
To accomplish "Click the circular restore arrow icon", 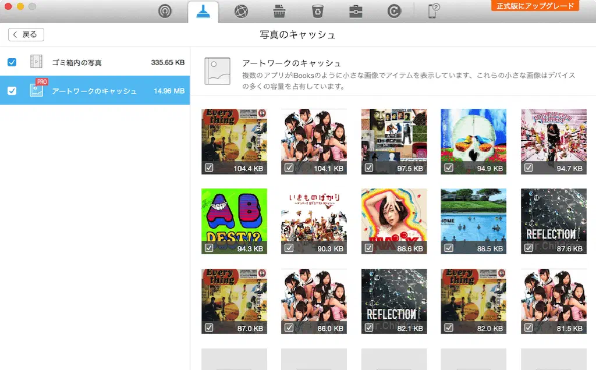I will (394, 11).
